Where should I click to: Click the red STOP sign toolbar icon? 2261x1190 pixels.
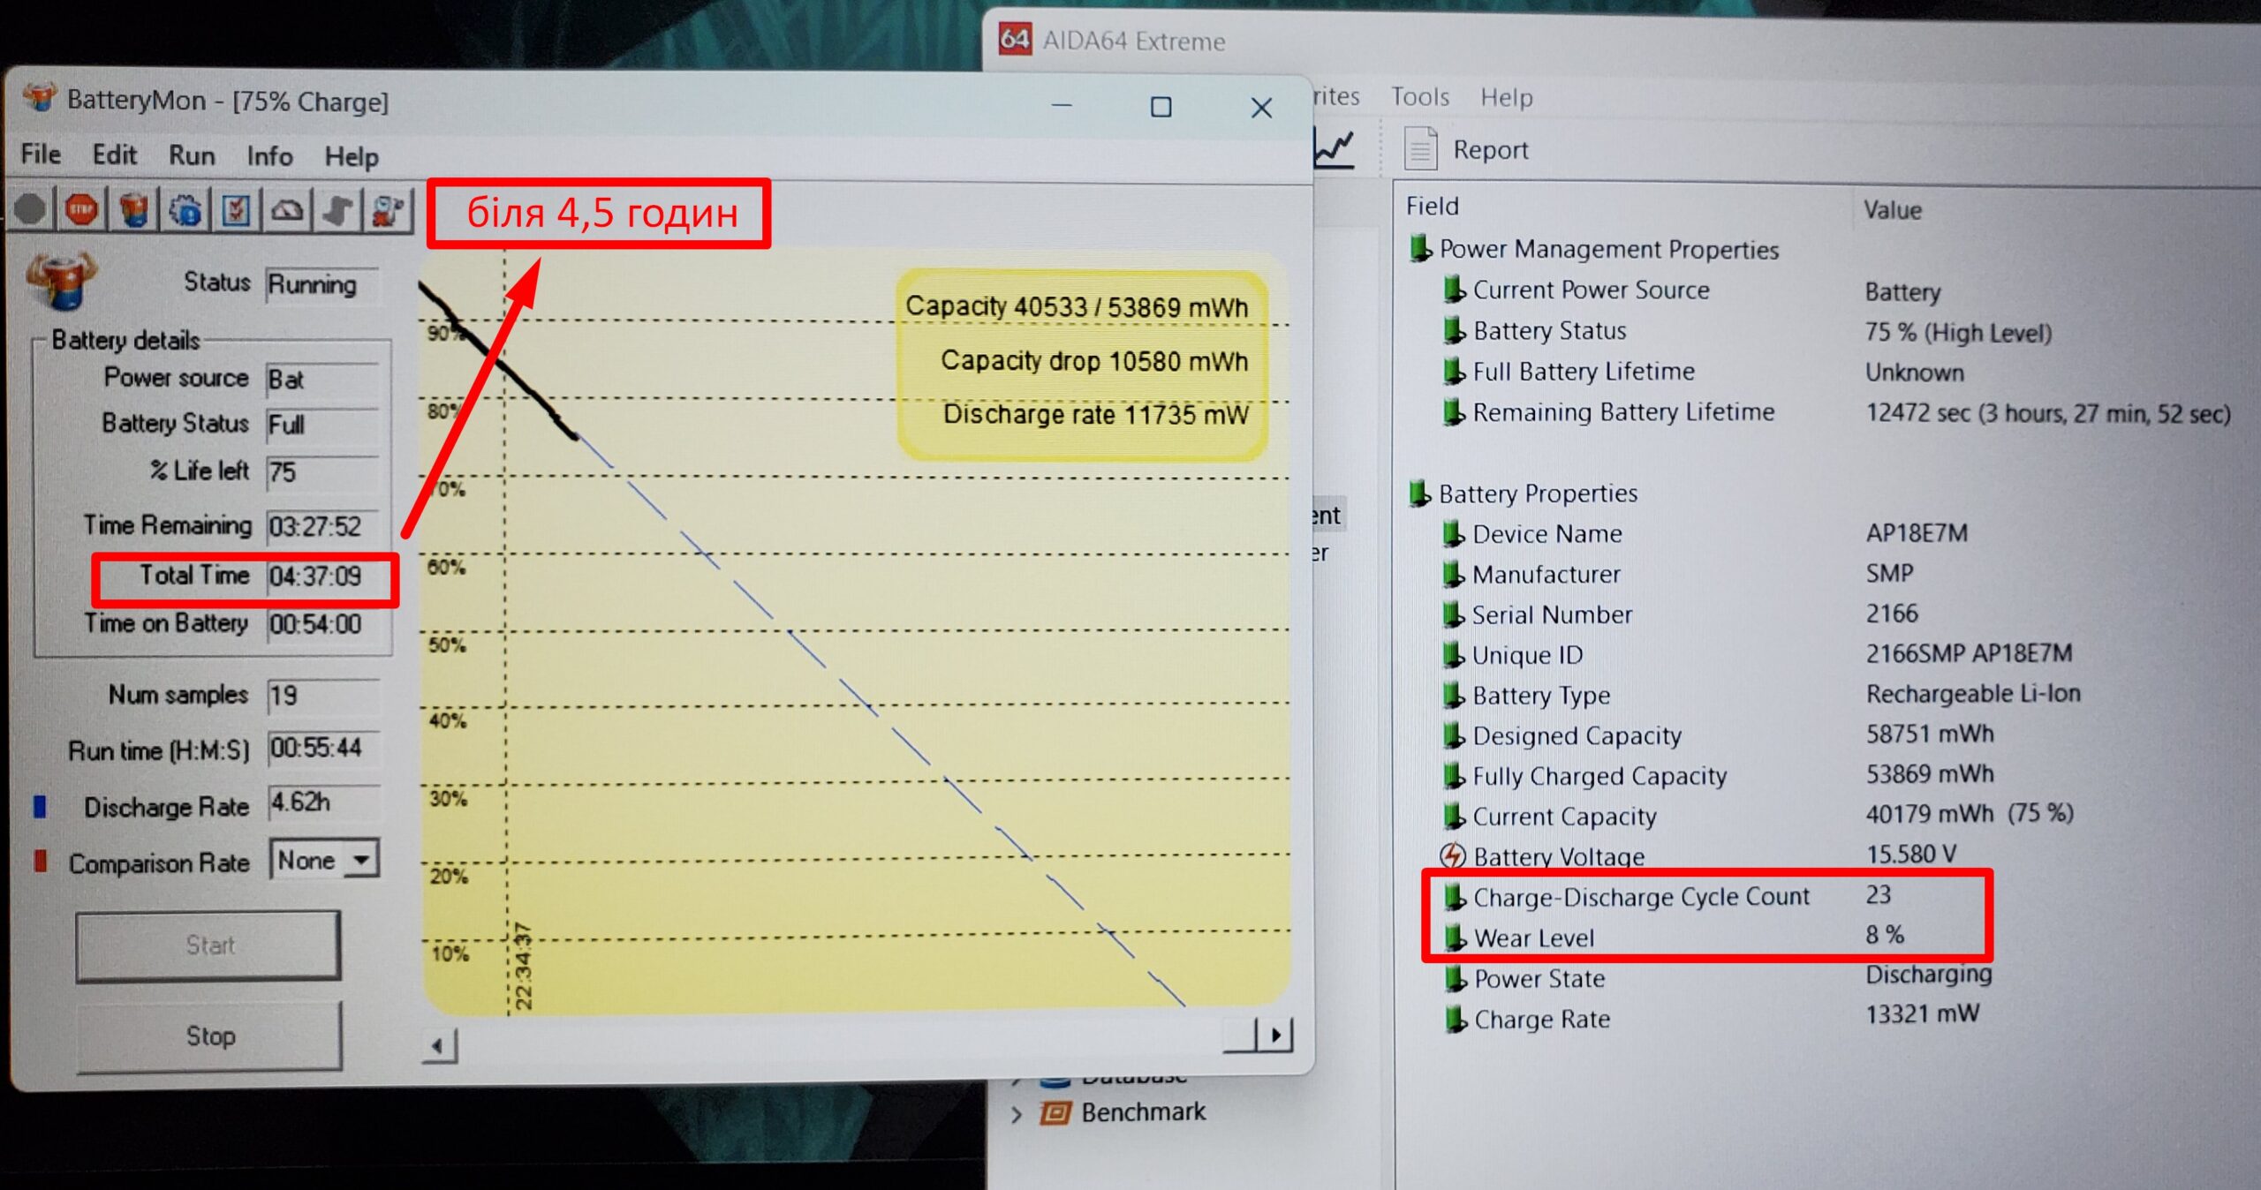[x=82, y=210]
